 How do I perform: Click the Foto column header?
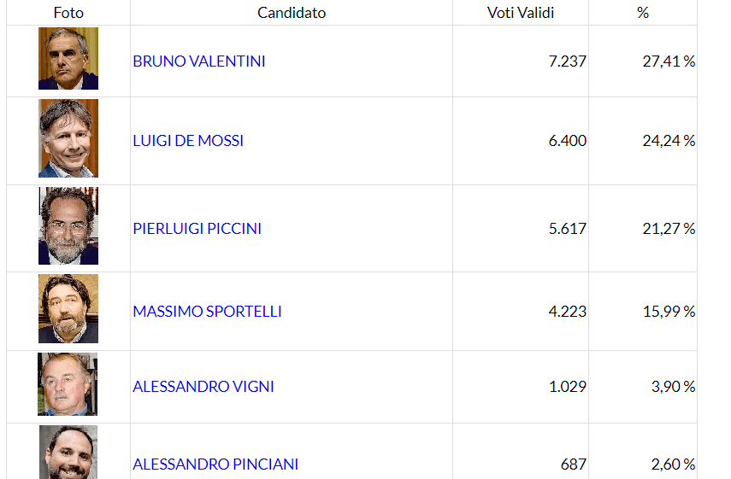tap(68, 13)
